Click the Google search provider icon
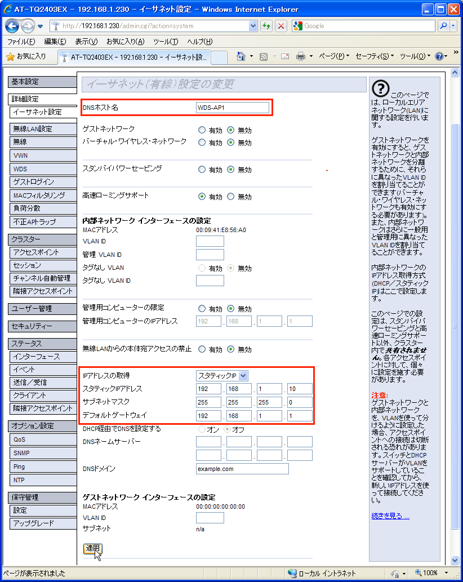Viewport: 463px width, 582px height. click(297, 26)
